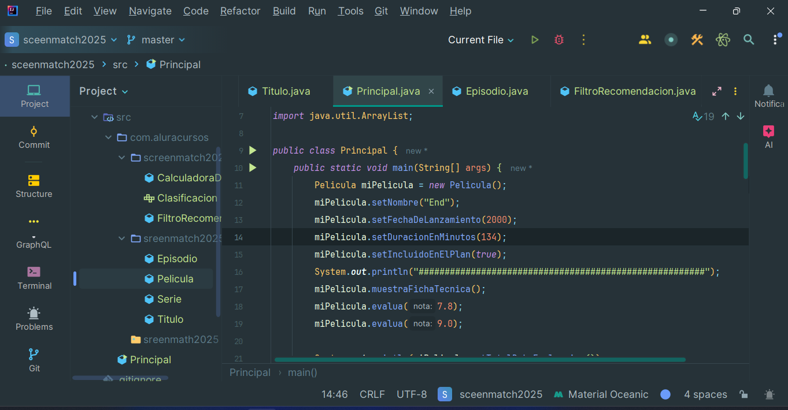Screen dimensions: 788x410
Task: Click main() in the breadcrumb bar
Action: coord(302,372)
